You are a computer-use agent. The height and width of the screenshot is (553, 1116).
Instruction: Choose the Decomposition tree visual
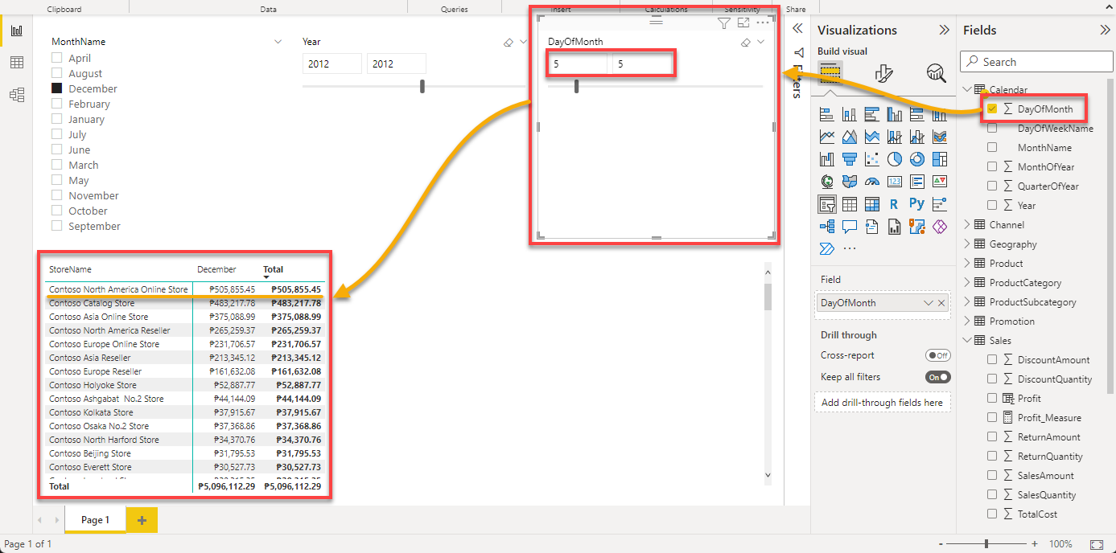pos(826,227)
